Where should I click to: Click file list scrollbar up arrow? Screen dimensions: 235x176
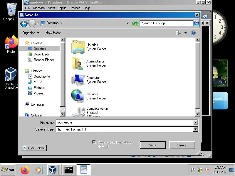pos(197,40)
